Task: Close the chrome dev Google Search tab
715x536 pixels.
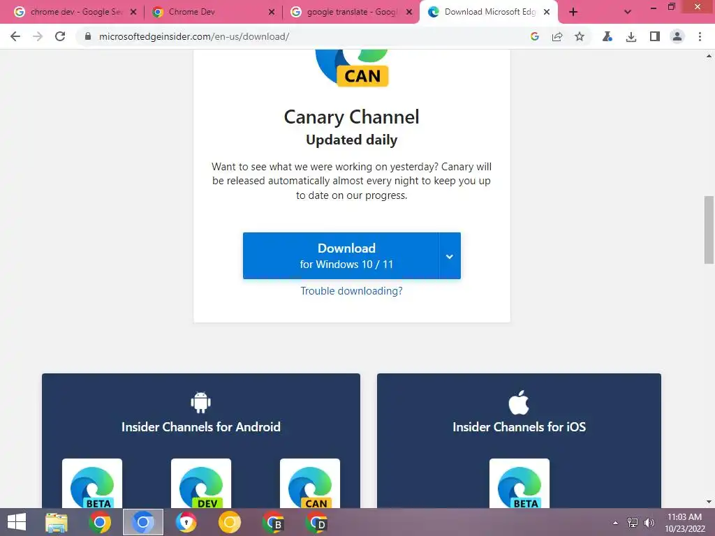Action: 133,12
